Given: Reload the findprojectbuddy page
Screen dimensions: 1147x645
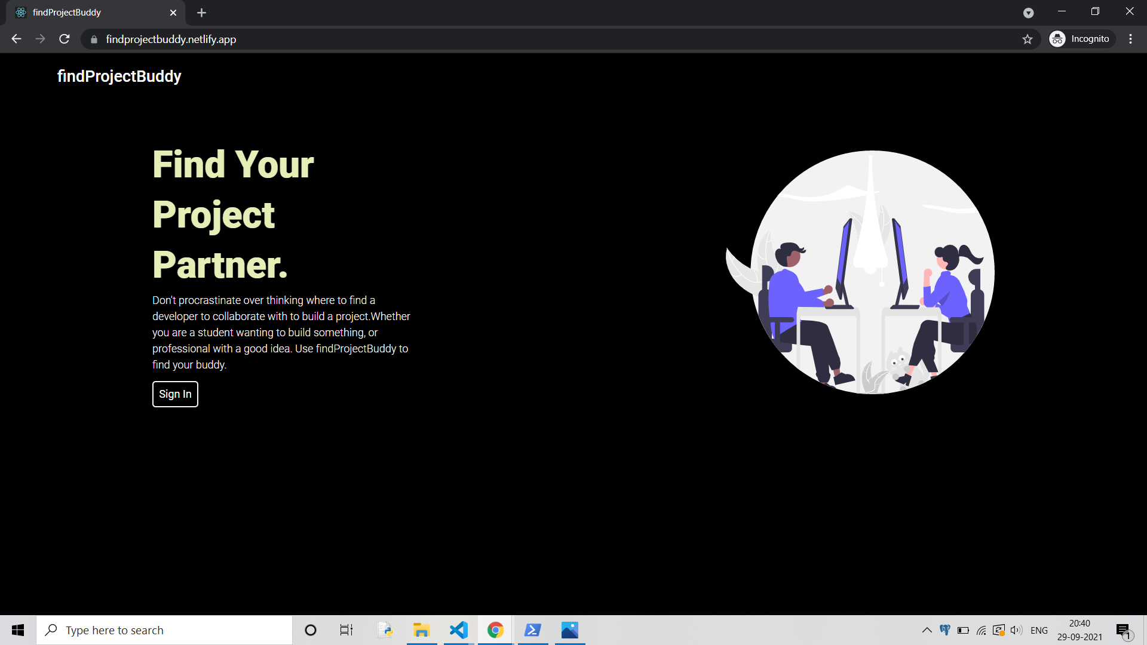Looking at the screenshot, I should click(x=64, y=39).
